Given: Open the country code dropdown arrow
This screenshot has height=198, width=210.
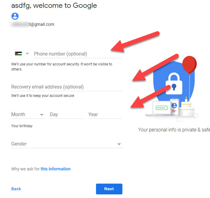Looking at the screenshot, I should pos(27,54).
